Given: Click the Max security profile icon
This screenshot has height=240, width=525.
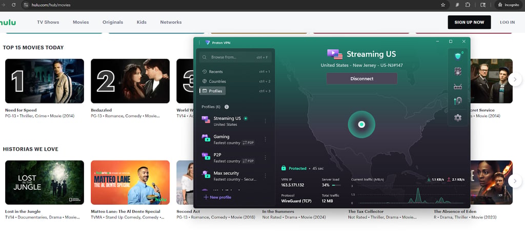Looking at the screenshot, I should pos(206,174).
